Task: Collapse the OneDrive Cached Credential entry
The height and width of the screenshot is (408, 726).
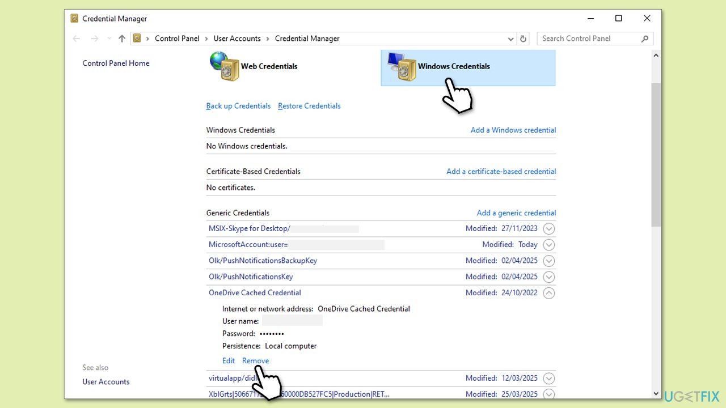Action: point(548,293)
